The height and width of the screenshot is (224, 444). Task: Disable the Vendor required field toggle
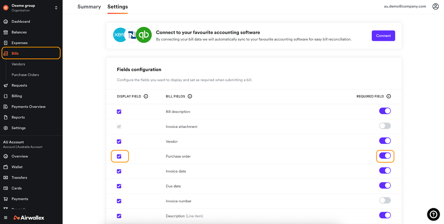click(x=385, y=141)
